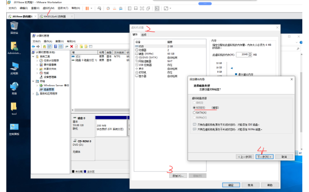
Task: Select the SATA(A) disk type radio button
Action: (x=194, y=112)
